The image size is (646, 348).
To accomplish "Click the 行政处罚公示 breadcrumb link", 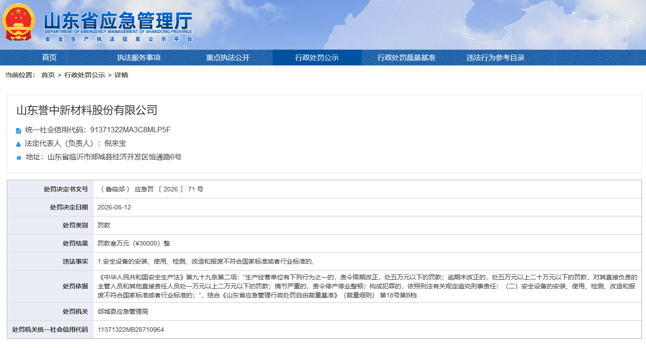I will point(85,75).
